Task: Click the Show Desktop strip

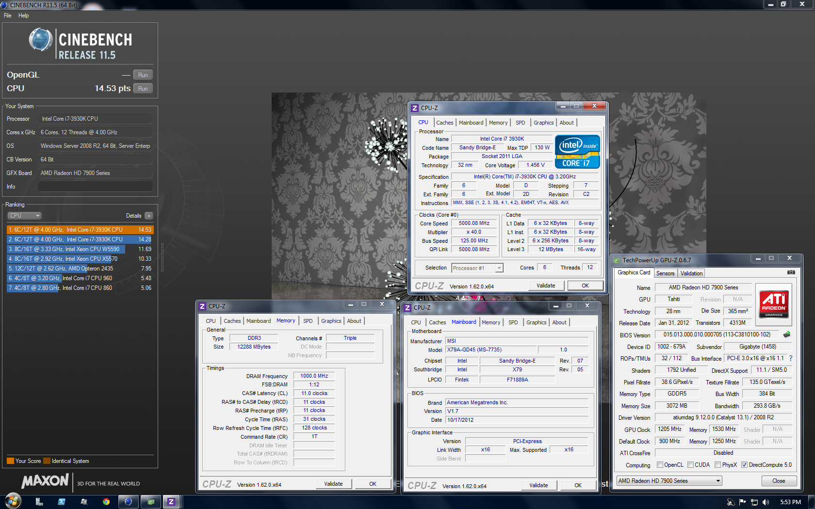Action: tap(812, 502)
